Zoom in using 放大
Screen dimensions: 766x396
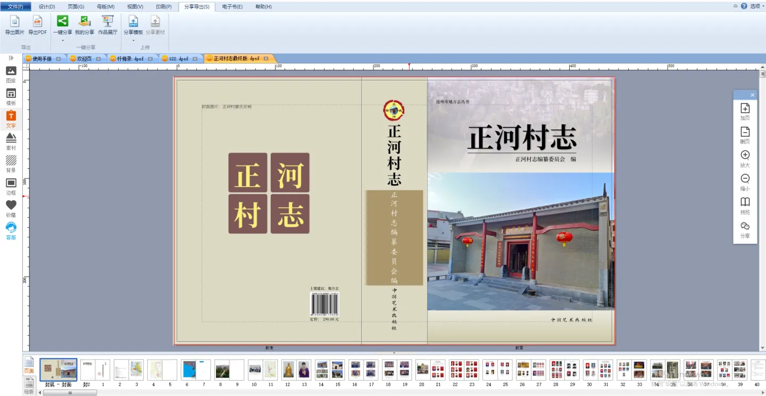pos(745,159)
